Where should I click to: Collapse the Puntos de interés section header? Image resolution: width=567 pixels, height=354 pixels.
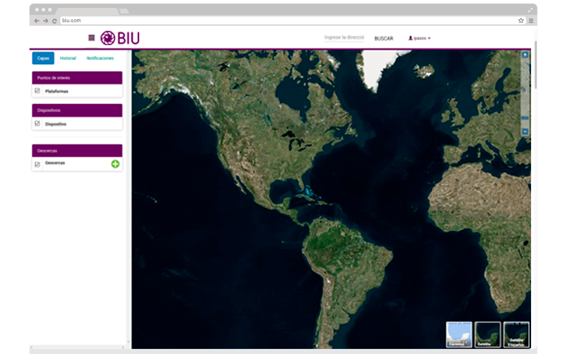[77, 77]
